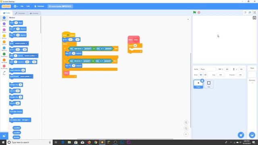Open Microsoft Edge from the taskbar
Viewport: 258px width, 145px height.
point(63,142)
